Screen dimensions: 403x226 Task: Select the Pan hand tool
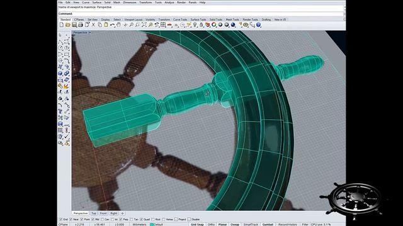[118, 25]
